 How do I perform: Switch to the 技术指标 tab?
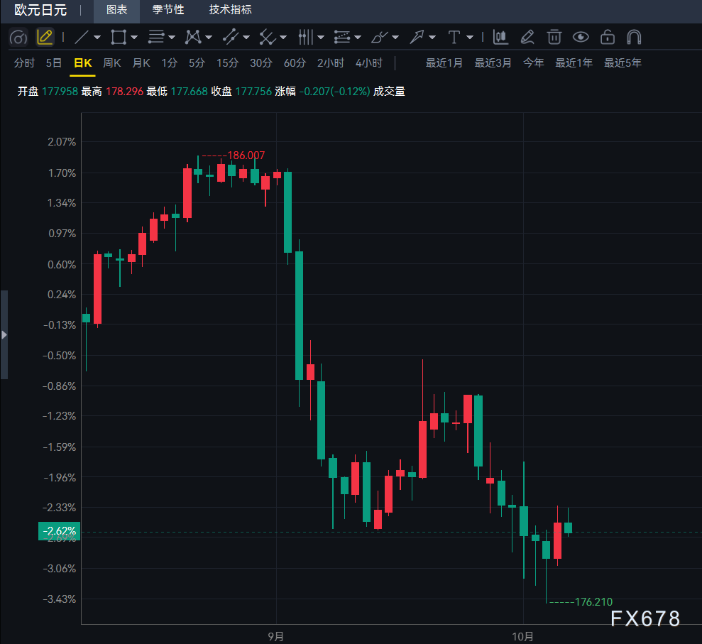click(x=231, y=10)
